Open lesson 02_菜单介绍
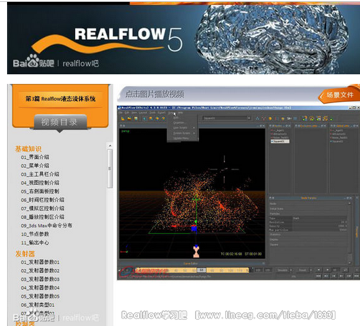 (x=35, y=166)
